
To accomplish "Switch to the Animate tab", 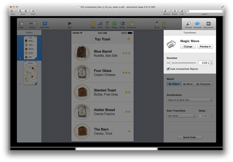I will (198, 24).
